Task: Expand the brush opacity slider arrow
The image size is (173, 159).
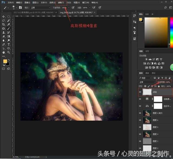Action: [69, 8]
